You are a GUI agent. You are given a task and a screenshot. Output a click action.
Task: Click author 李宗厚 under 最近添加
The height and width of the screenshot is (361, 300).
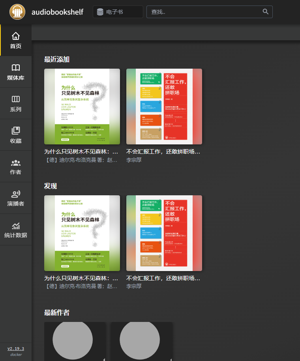click(134, 160)
